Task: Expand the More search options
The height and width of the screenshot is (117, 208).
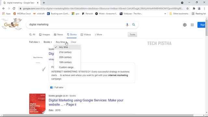Action: [x=98, y=34]
